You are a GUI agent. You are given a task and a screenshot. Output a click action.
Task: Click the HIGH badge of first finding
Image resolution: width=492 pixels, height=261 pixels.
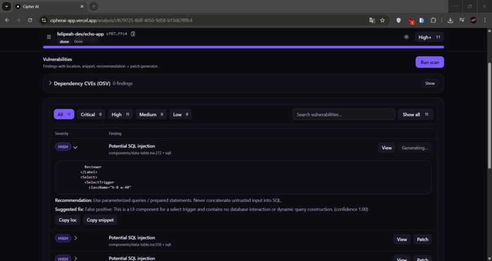[63, 146]
